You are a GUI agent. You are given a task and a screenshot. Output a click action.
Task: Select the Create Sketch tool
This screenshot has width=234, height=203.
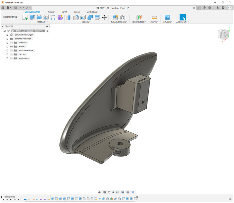(25, 17)
